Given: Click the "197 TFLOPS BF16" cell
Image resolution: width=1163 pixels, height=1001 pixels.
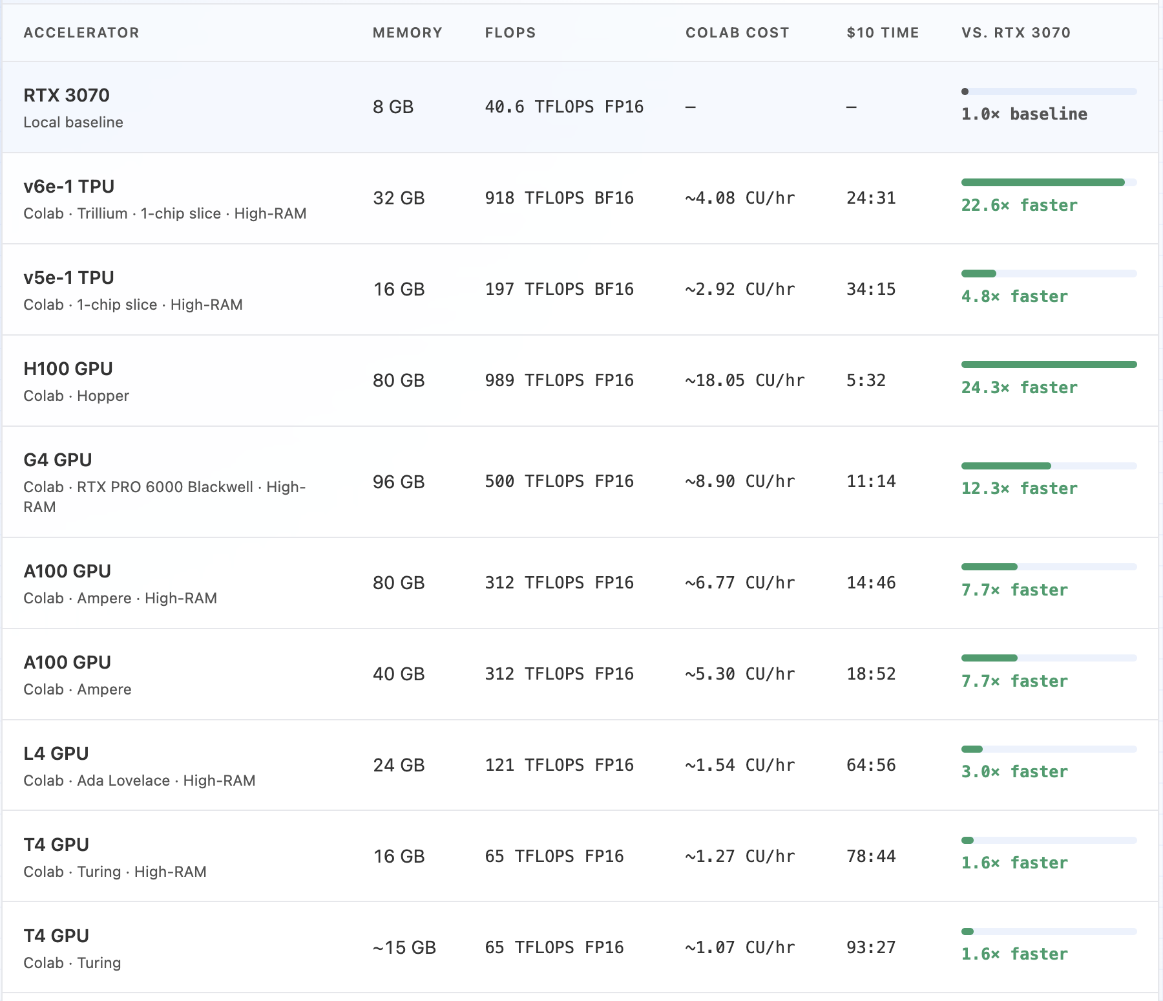Looking at the screenshot, I should pos(559,289).
